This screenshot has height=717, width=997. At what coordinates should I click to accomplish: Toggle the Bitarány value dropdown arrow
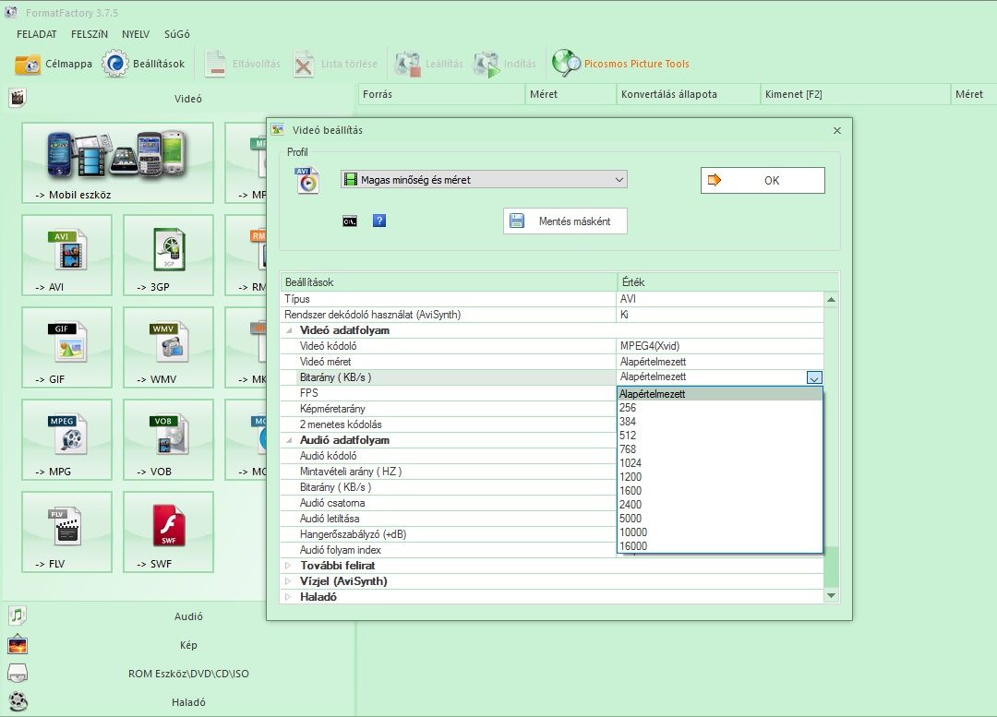tap(814, 377)
